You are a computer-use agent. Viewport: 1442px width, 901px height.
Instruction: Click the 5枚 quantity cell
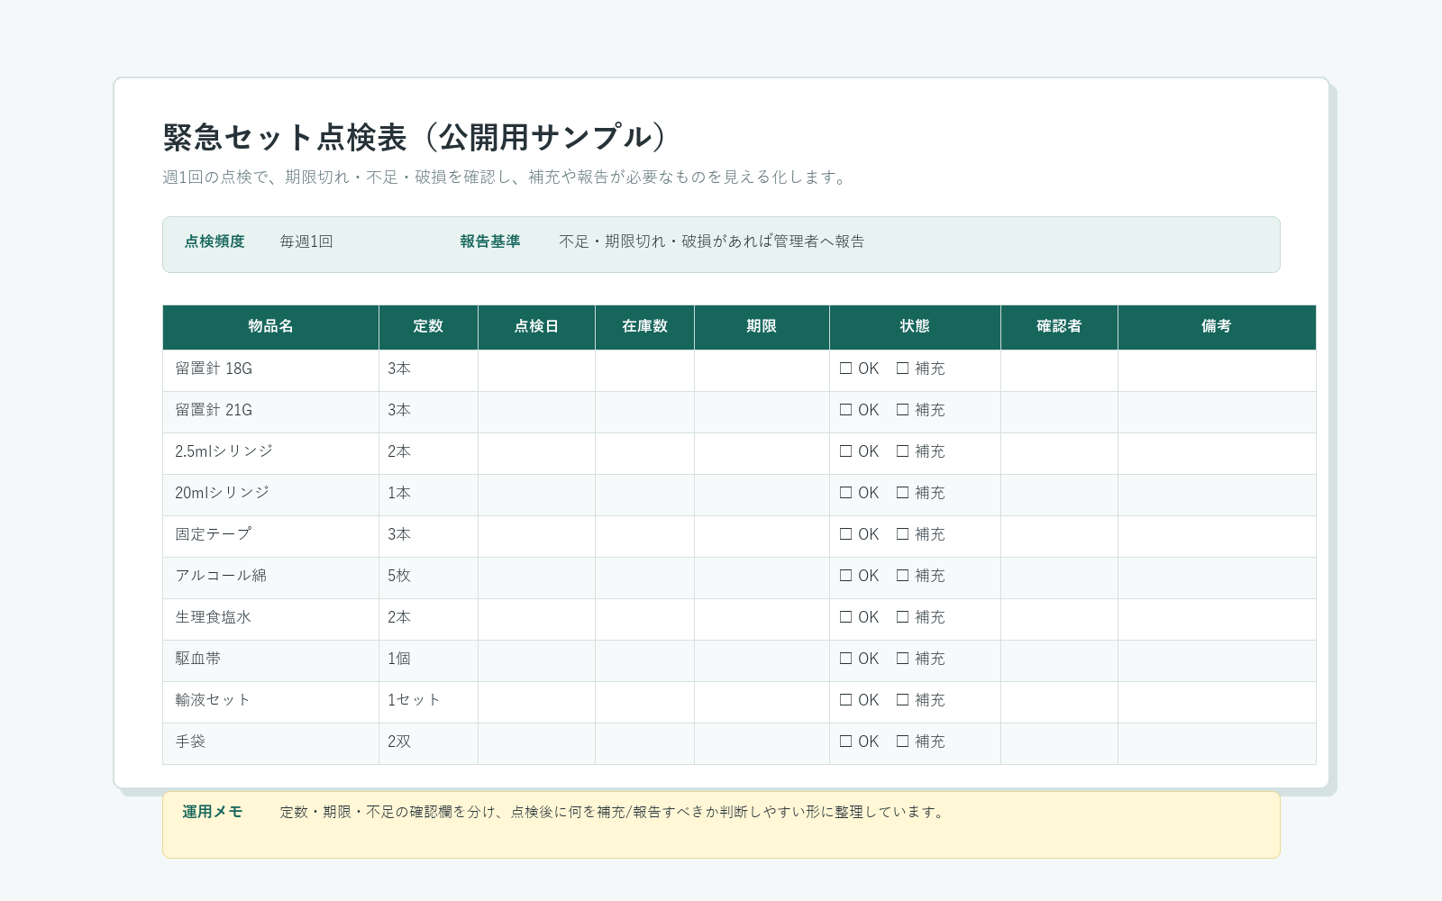pyautogui.click(x=428, y=578)
